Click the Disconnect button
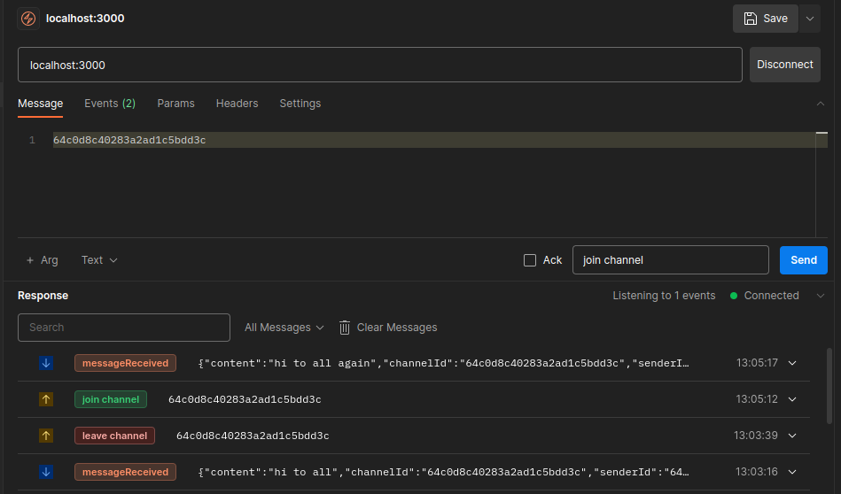Image resolution: width=841 pixels, height=494 pixels. tap(784, 65)
